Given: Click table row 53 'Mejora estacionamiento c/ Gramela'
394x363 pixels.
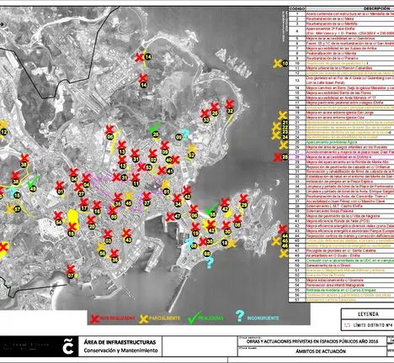Looking at the screenshot, I should [x=342, y=280].
